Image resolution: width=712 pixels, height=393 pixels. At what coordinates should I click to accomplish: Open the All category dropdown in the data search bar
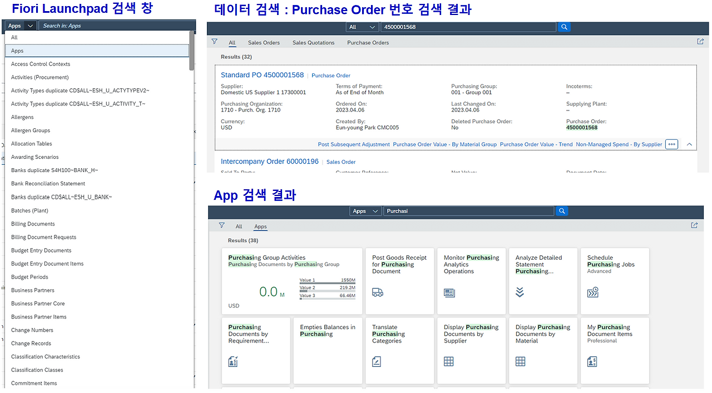pos(362,26)
